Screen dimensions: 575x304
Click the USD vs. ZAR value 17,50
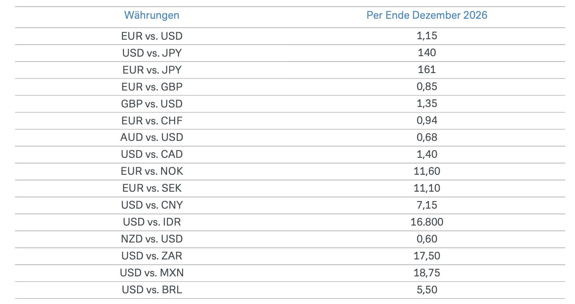tap(427, 256)
